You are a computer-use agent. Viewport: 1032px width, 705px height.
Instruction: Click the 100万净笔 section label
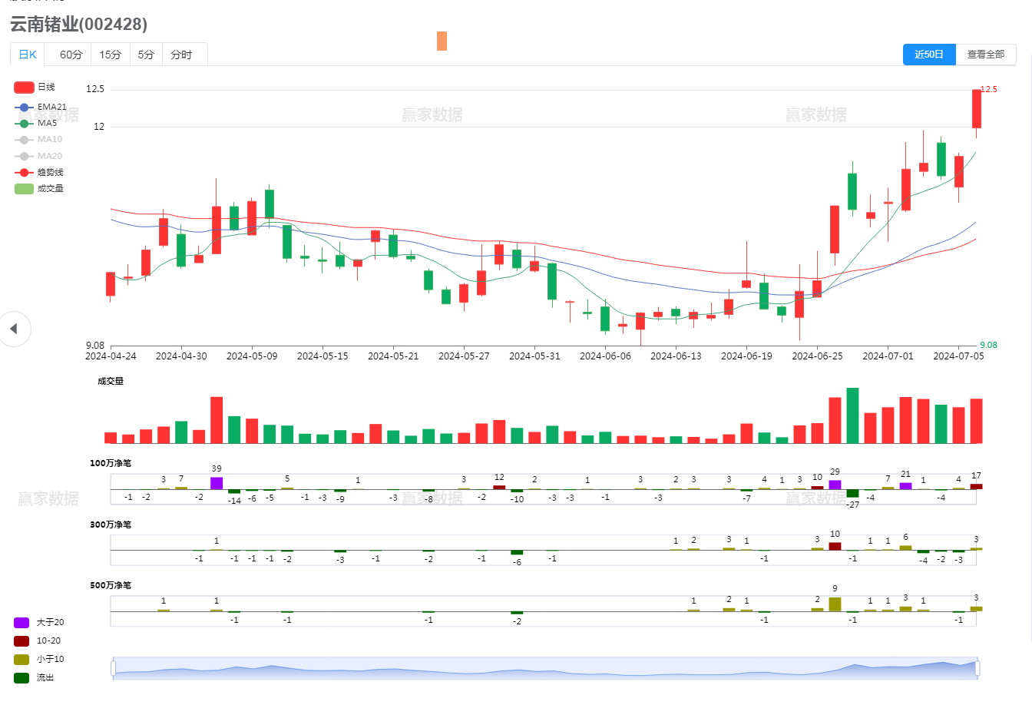[111, 463]
